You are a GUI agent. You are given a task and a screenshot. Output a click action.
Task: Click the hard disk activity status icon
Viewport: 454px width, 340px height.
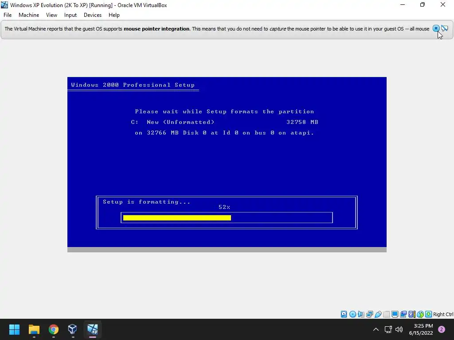(344, 314)
